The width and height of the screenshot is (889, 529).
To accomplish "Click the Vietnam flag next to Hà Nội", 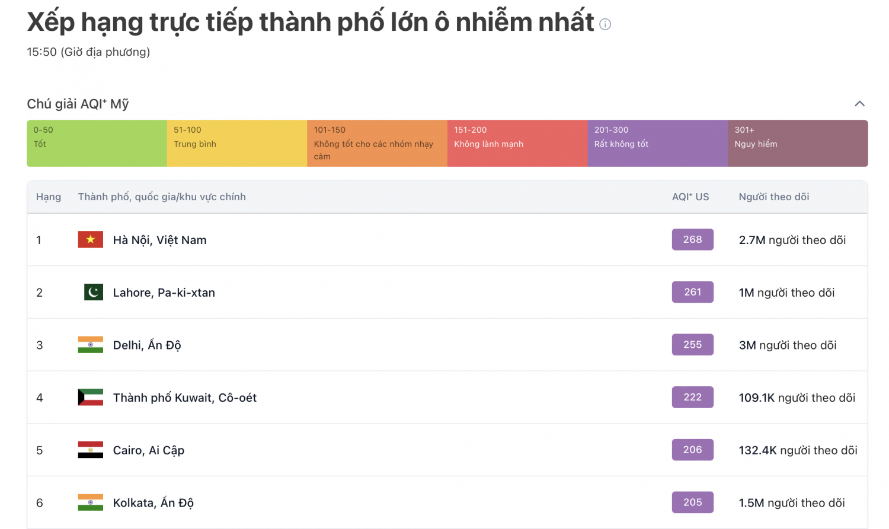I will click(x=90, y=239).
